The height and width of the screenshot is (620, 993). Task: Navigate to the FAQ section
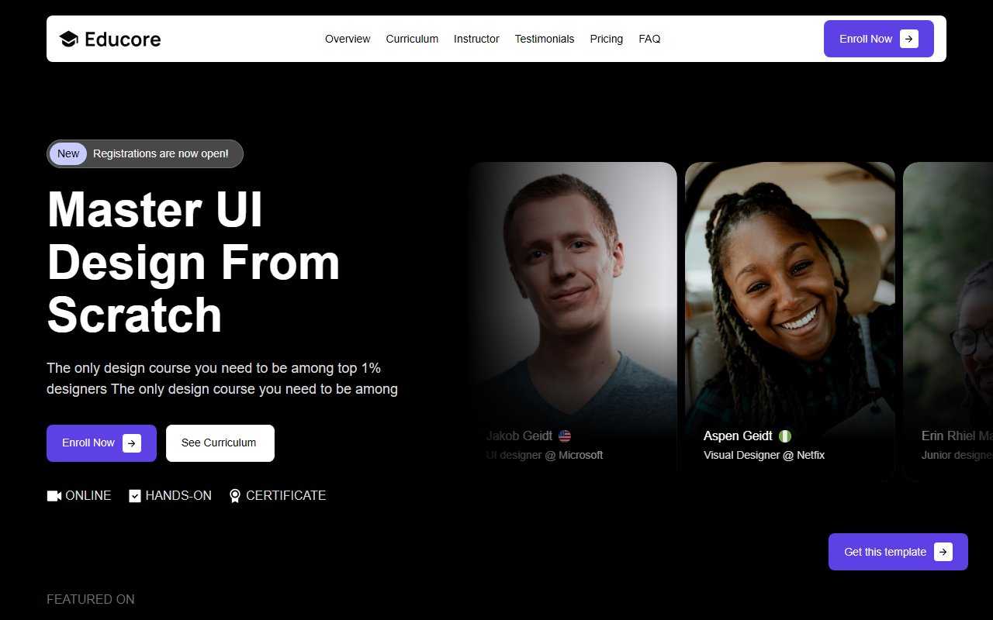pyautogui.click(x=649, y=39)
